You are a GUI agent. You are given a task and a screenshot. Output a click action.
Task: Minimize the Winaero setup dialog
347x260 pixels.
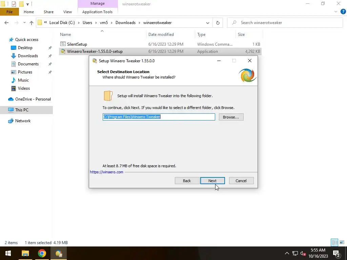click(219, 61)
